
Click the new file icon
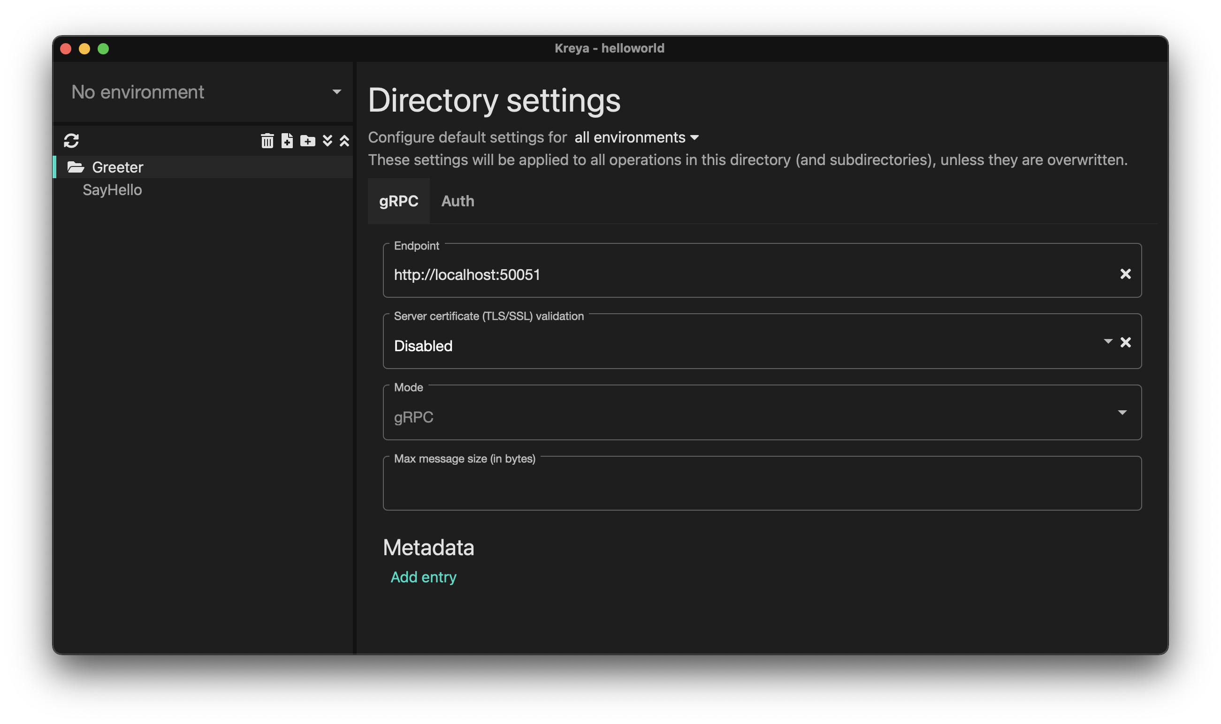click(x=287, y=141)
